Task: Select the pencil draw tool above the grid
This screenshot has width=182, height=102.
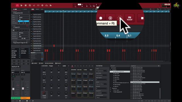Action: [93, 9]
